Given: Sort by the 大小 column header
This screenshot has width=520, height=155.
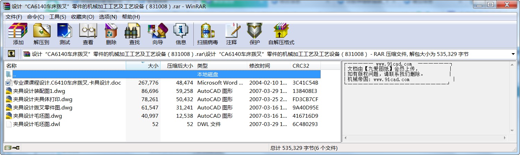Looking at the screenshot, I should tap(143, 66).
